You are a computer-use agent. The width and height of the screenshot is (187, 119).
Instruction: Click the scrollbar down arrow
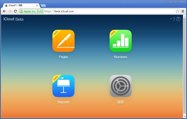[184, 116]
